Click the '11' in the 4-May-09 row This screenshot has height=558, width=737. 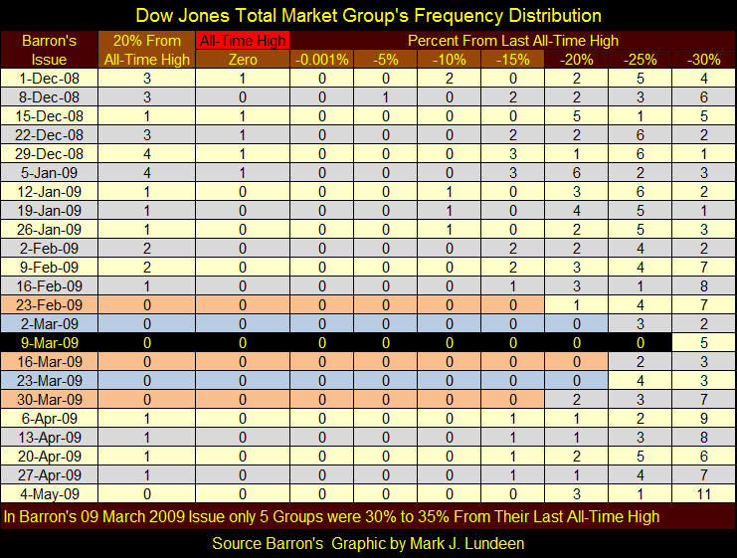[x=703, y=494]
